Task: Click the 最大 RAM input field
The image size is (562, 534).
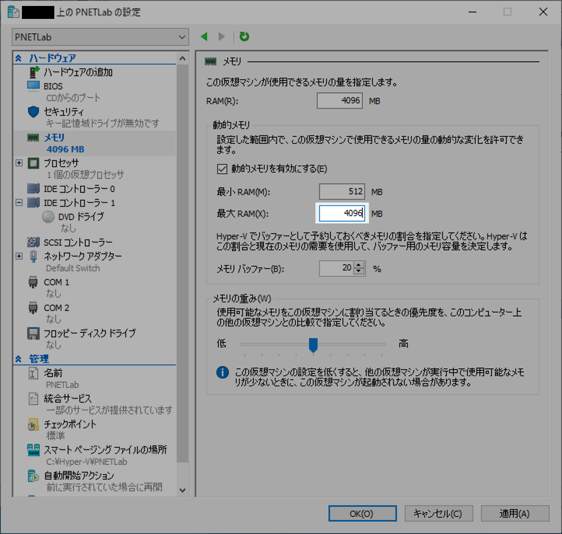Action: [x=342, y=214]
